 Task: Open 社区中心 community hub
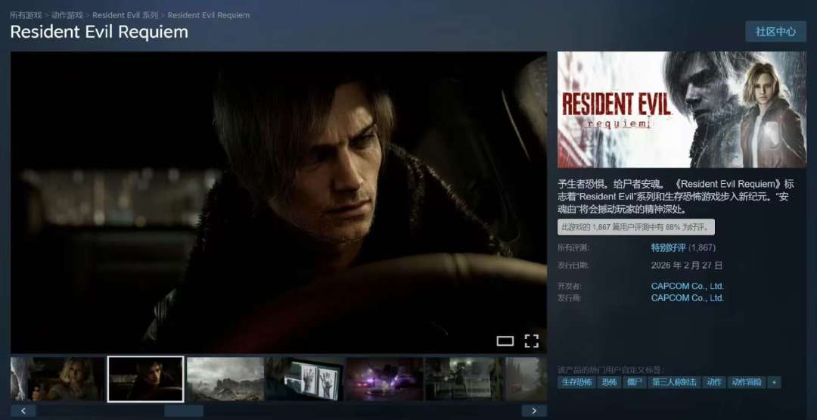(x=776, y=32)
